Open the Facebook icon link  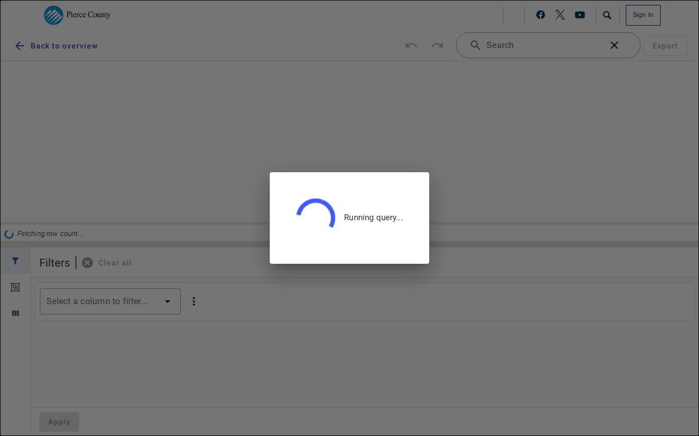coord(541,15)
